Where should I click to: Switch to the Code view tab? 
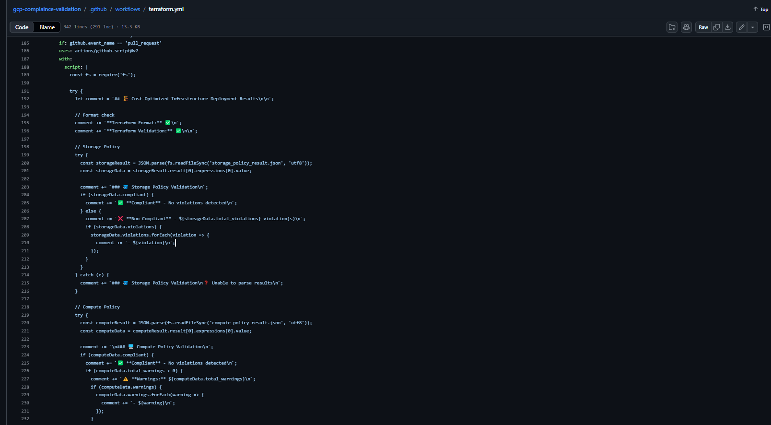[x=22, y=27]
